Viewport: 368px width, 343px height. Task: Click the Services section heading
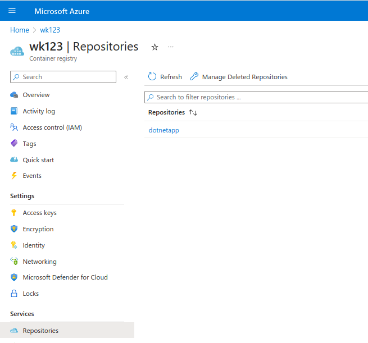pyautogui.click(x=22, y=314)
